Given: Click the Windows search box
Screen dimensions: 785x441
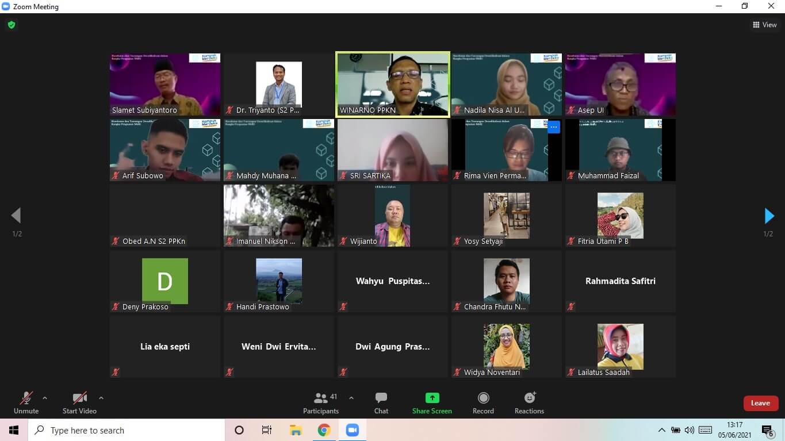Looking at the screenshot, I should [x=127, y=430].
